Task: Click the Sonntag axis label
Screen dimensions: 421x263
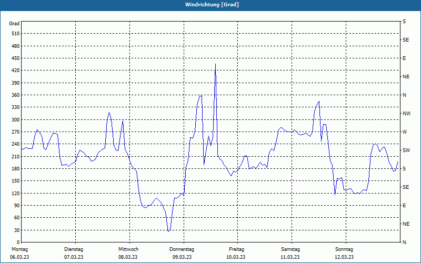Action: tap(344, 249)
